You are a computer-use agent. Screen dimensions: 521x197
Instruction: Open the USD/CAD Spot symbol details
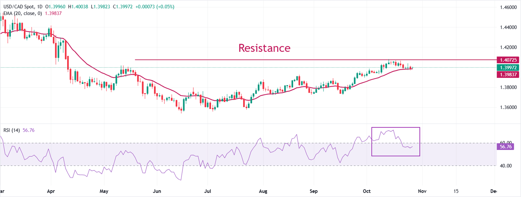coord(20,6)
